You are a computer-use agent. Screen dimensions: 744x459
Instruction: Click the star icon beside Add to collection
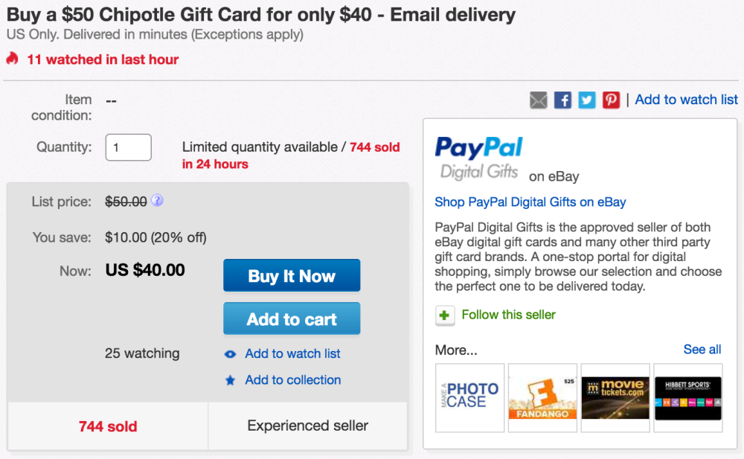pyautogui.click(x=230, y=380)
